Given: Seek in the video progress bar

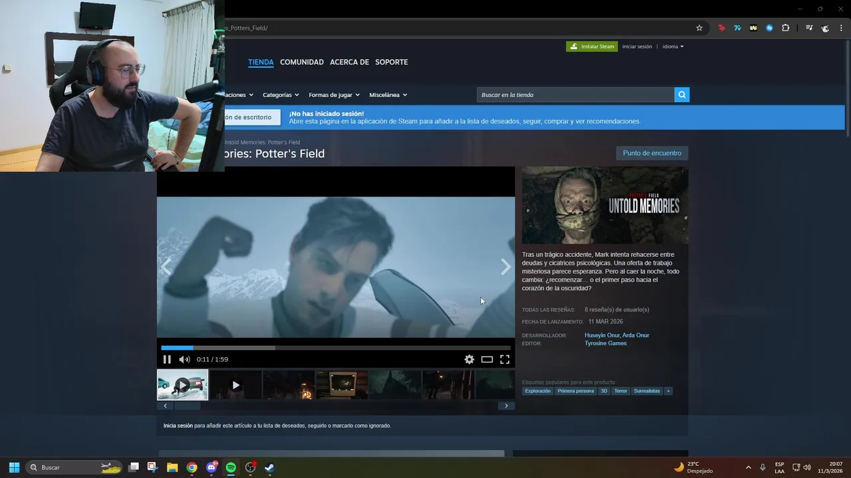Looking at the screenshot, I should pos(336,348).
